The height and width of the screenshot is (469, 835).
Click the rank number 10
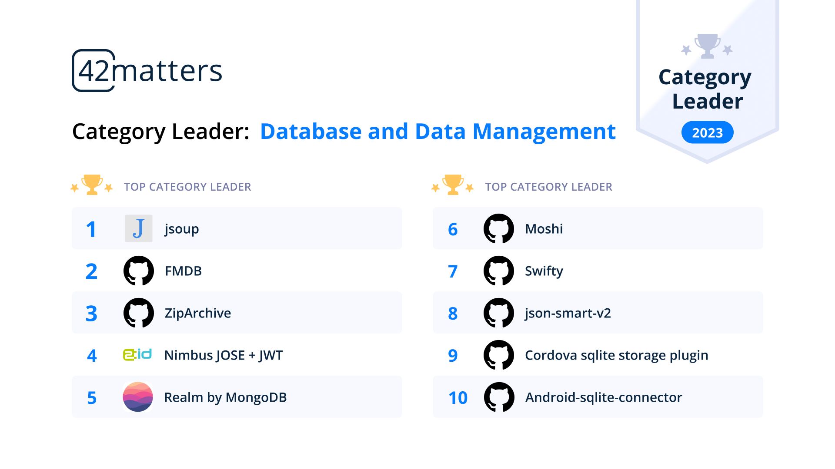click(x=458, y=398)
